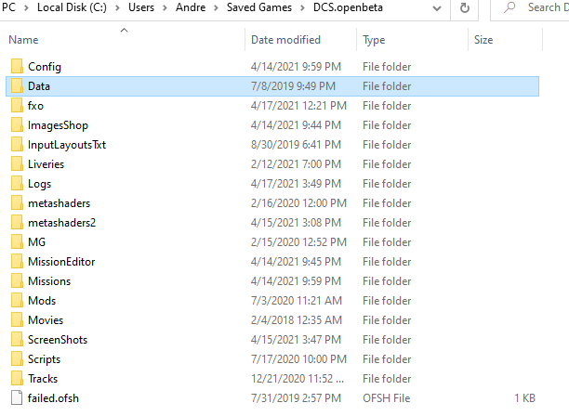Image resolution: width=569 pixels, height=416 pixels.
Task: Select the Movies folder icon
Action: [x=17, y=320]
